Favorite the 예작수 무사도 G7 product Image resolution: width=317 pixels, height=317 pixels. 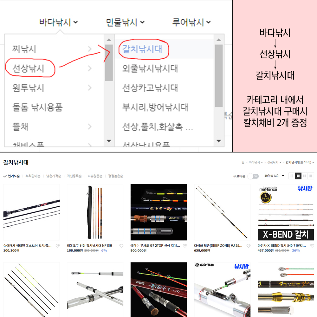coord(185,246)
